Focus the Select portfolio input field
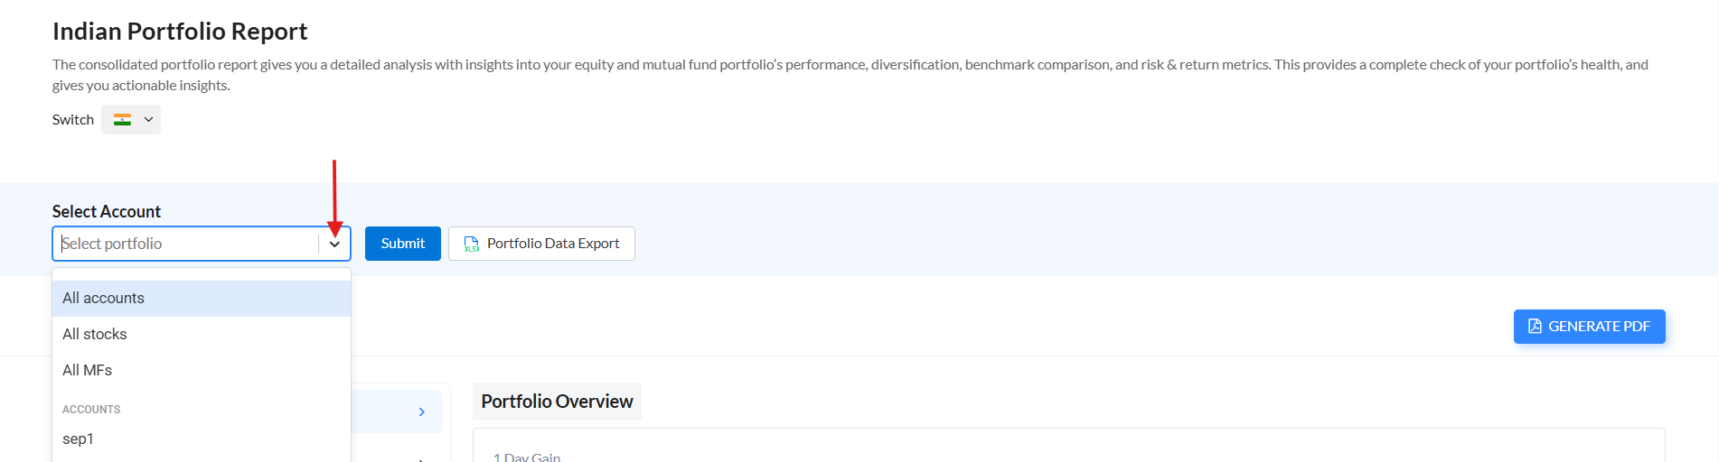 coord(185,244)
